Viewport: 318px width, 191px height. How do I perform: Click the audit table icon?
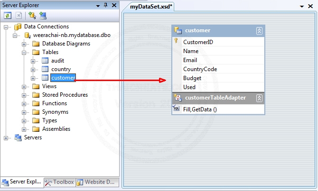(45, 61)
